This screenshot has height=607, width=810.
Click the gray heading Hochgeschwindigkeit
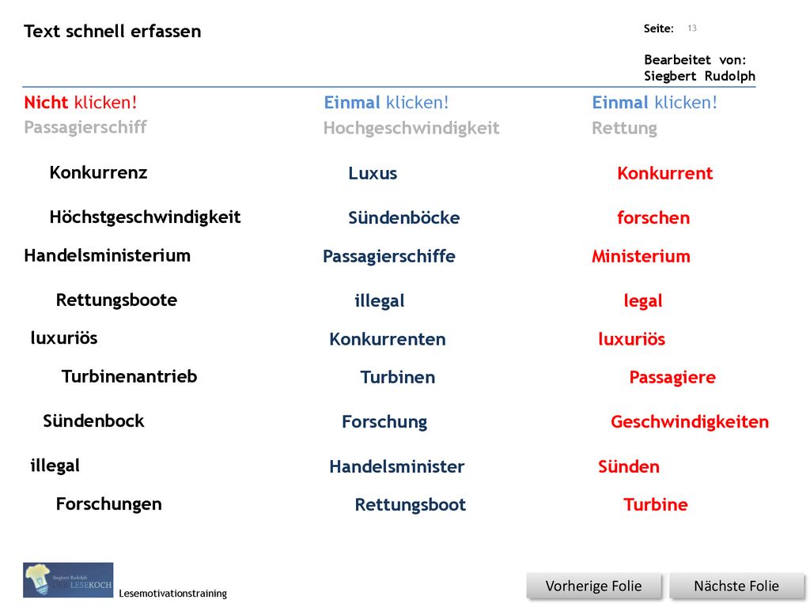411,128
